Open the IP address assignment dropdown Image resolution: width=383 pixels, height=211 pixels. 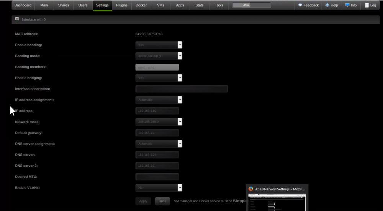159,100
